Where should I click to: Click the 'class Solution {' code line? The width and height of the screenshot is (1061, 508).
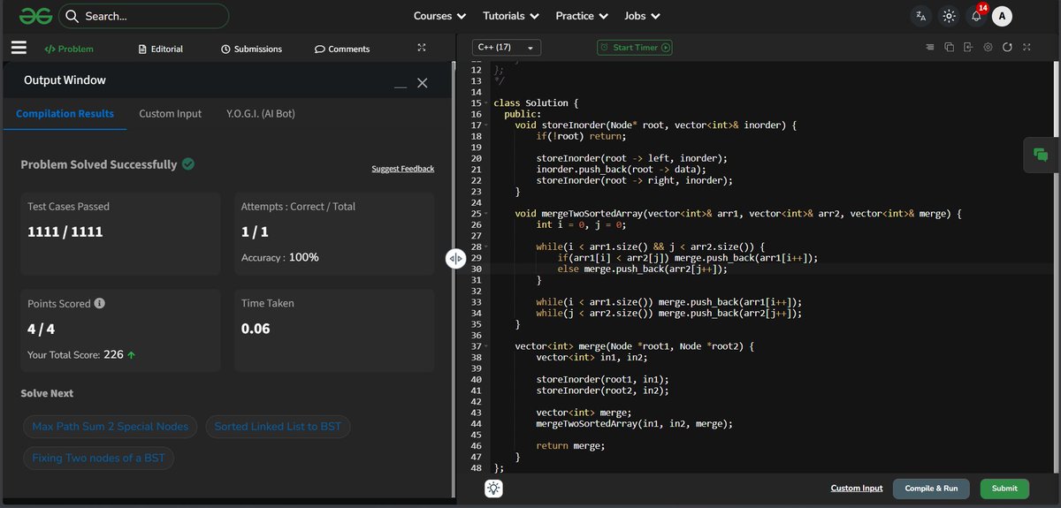click(536, 102)
